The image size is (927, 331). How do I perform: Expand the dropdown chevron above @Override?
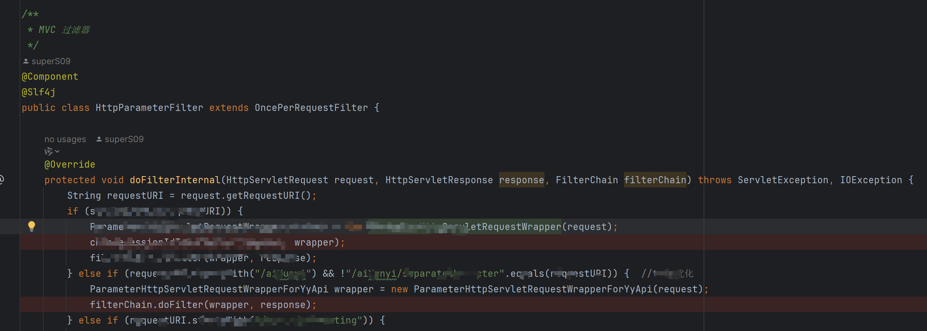coord(57,151)
